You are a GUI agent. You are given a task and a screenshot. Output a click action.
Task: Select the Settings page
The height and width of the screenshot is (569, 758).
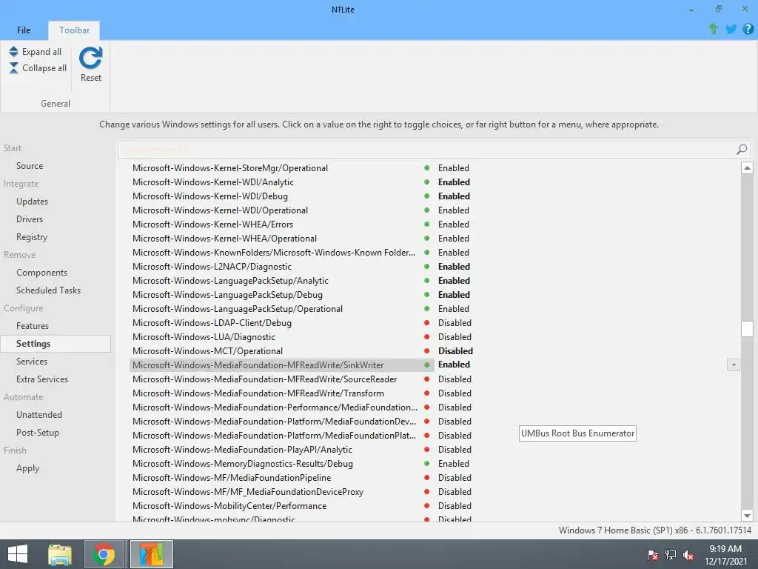tap(56, 344)
